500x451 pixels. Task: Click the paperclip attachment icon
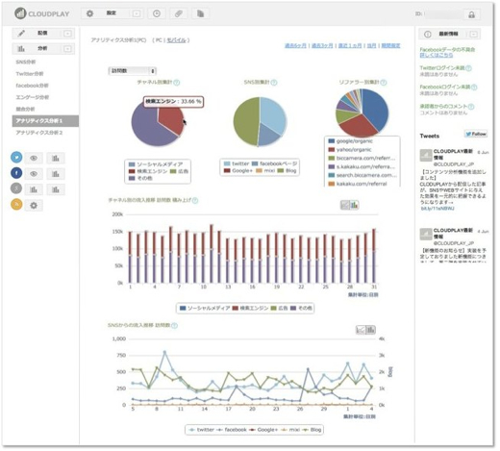[x=179, y=13]
